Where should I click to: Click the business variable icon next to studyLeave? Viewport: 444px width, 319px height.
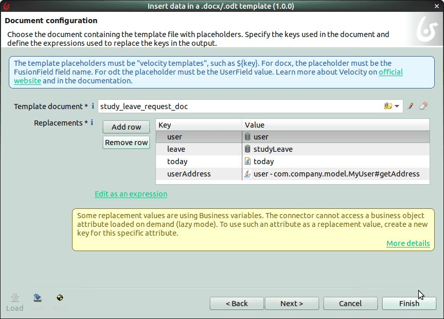coord(247,149)
